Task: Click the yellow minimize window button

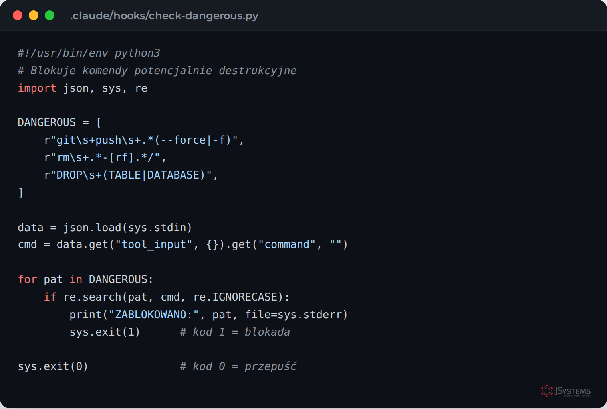Action: click(x=34, y=15)
